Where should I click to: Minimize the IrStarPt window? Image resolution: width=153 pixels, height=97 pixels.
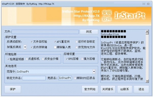click(144, 4)
